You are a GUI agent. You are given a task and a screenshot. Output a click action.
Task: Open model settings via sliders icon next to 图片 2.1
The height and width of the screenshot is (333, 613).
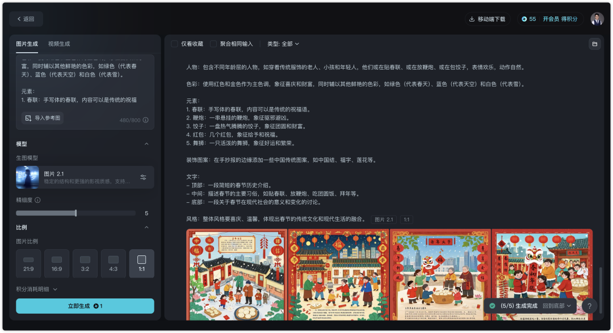[142, 177]
